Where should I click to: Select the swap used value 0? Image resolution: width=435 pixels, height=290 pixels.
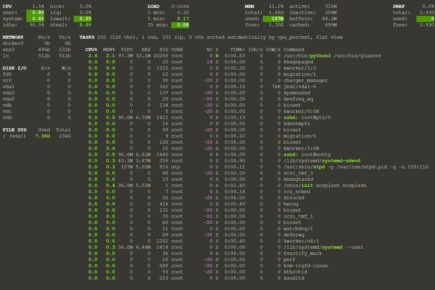coord(425,19)
